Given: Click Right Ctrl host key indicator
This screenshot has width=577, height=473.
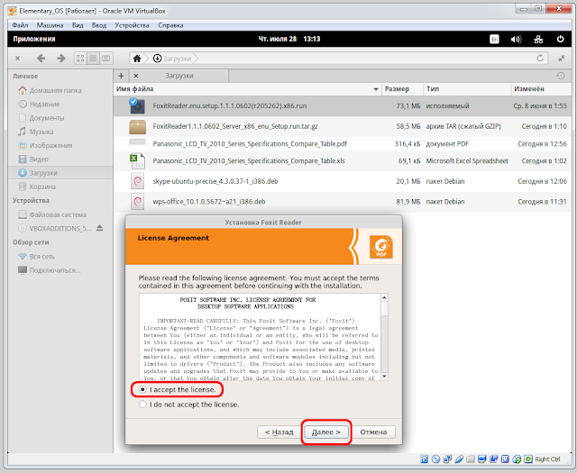Looking at the screenshot, I should pos(547,459).
